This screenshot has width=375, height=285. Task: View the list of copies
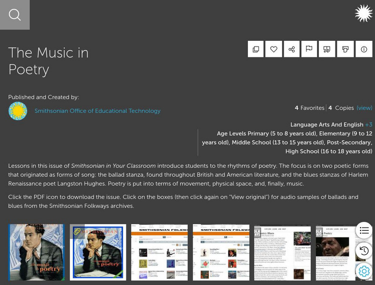(364, 108)
